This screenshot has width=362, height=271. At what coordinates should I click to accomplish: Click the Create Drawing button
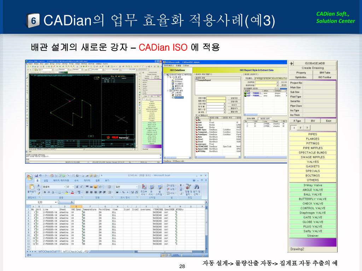[x=313, y=68]
